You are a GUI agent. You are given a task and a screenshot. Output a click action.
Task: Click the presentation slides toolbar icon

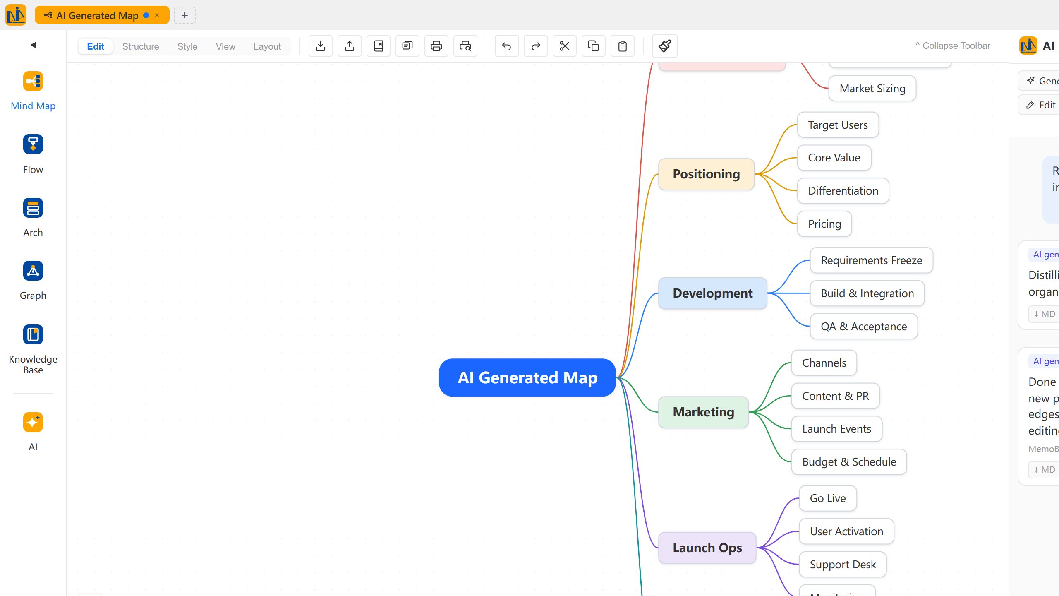point(407,46)
